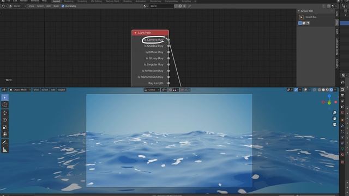
Task: Select the Annotate pencil tool
Action: (5, 143)
